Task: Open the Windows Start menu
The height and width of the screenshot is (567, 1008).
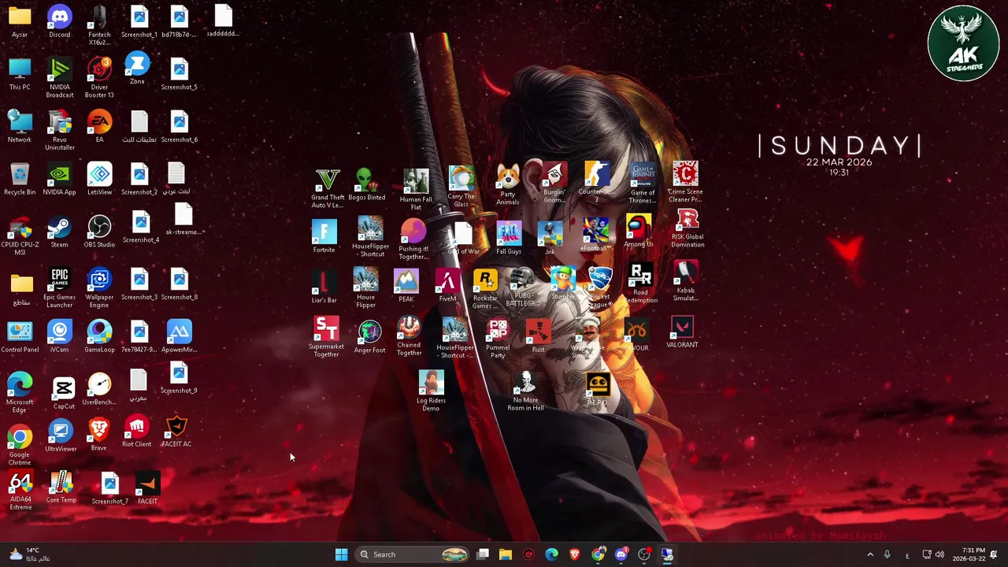Action: pyautogui.click(x=341, y=554)
